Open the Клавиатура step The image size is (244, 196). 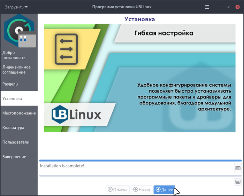(x=19, y=128)
